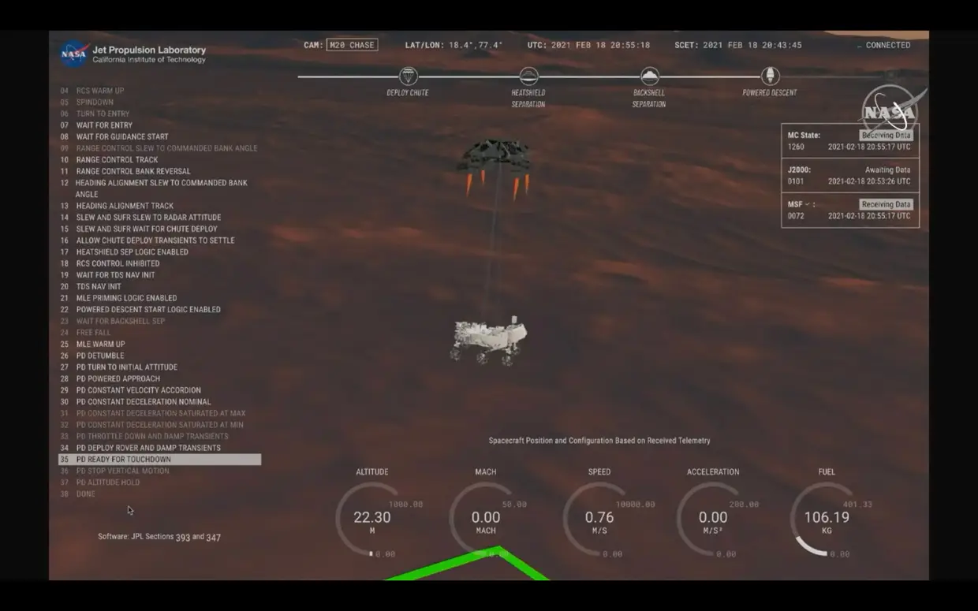Select step 20 TDS NAV INIT
Image resolution: width=978 pixels, height=611 pixels.
pyautogui.click(x=90, y=286)
